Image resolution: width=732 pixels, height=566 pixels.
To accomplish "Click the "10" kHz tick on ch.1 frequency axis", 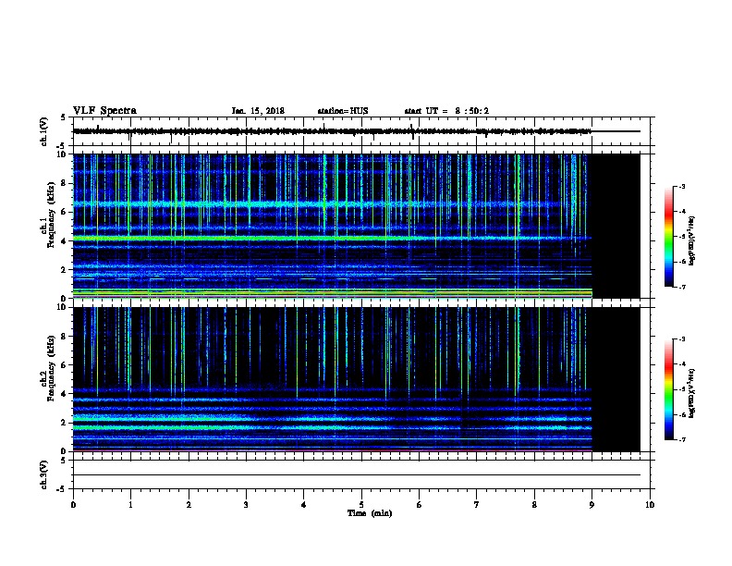I will pos(63,154).
